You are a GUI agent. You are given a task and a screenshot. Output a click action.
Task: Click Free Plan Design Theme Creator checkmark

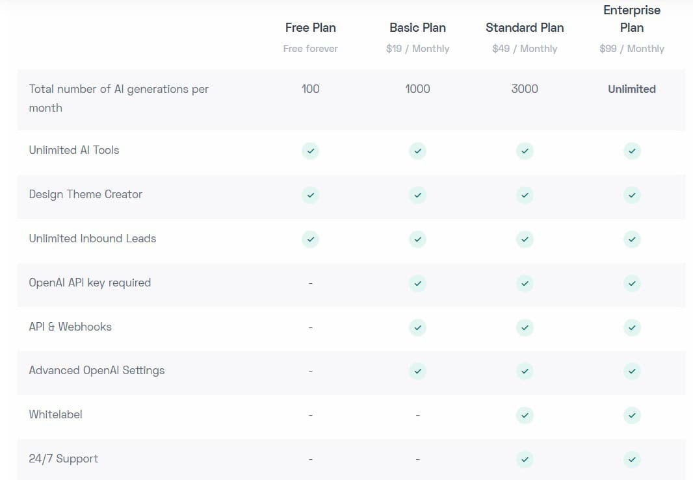[x=311, y=195]
